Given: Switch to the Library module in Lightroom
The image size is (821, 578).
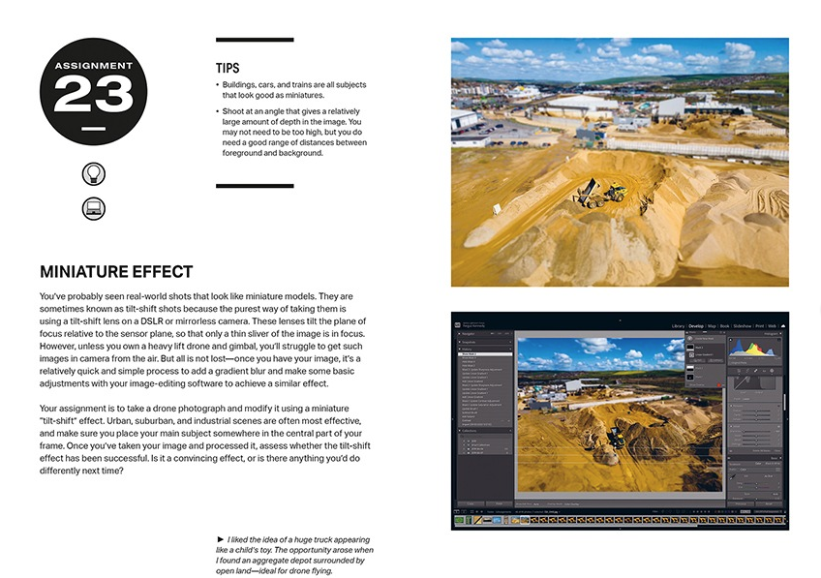Looking at the screenshot, I should (x=678, y=326).
